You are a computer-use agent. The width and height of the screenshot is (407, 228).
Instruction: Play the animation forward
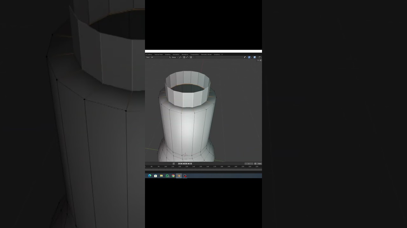(x=186, y=164)
